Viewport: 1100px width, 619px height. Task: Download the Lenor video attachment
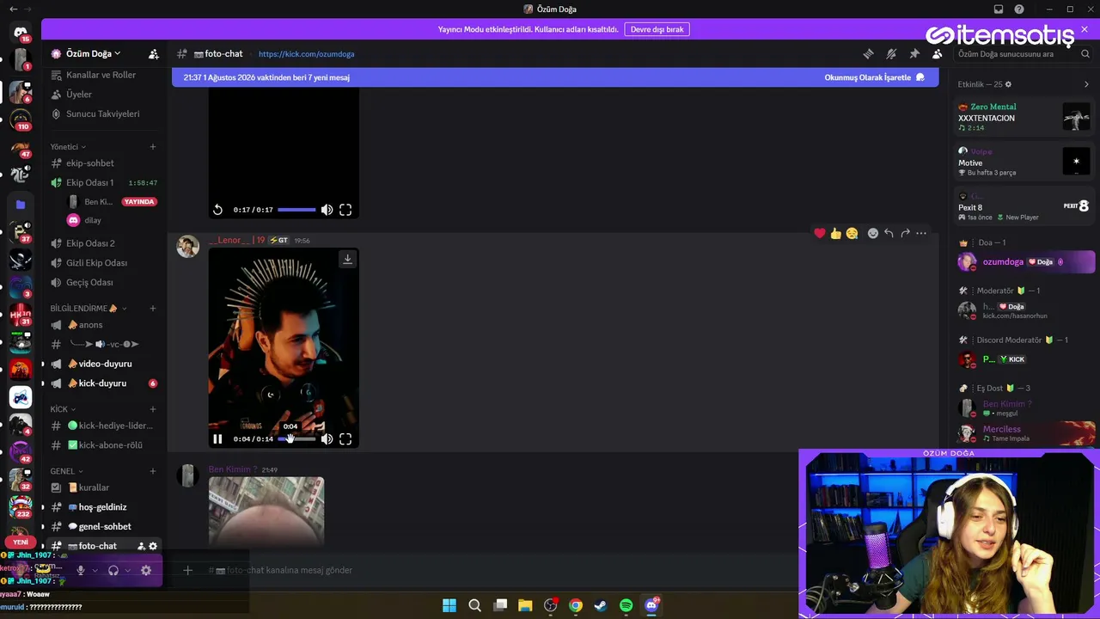347,259
